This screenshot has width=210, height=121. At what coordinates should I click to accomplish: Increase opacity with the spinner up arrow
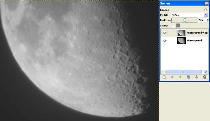pos(208,19)
